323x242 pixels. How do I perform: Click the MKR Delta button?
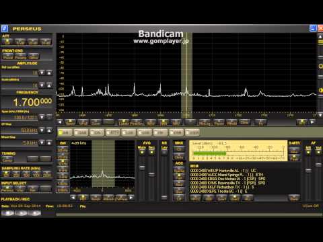(x=179, y=157)
